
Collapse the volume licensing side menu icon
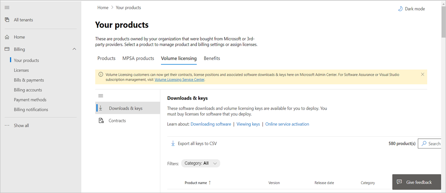[x=100, y=96]
